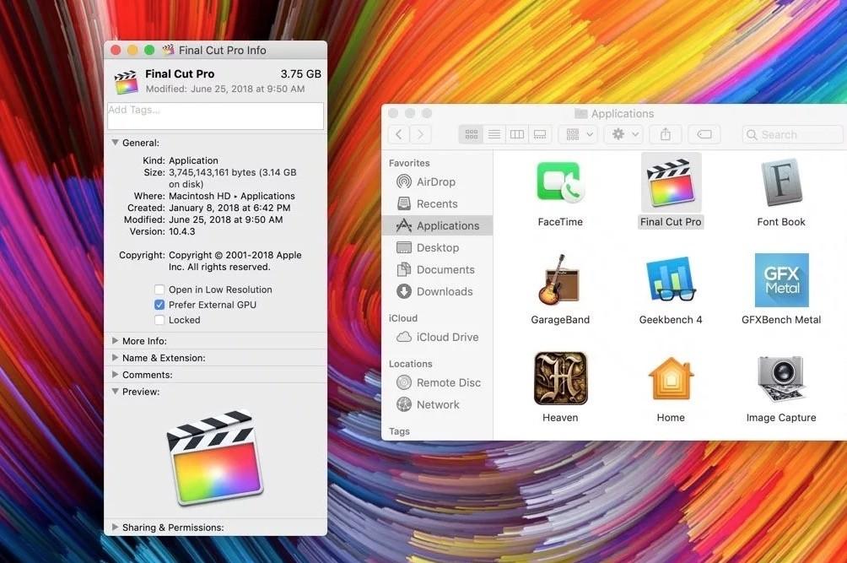Expand the More Info section
The width and height of the screenshot is (847, 563).
[116, 341]
